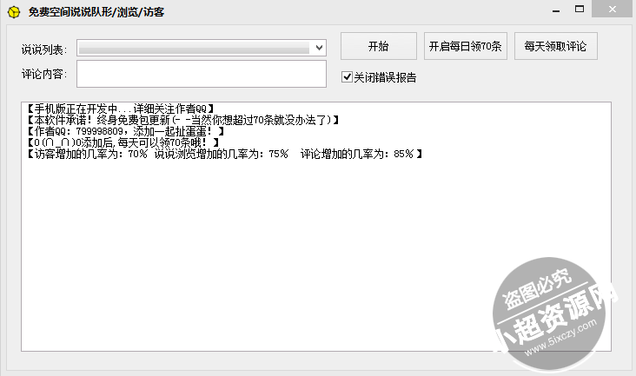This screenshot has height=376, width=636.
Task: Close the window
Action: click(612, 9)
